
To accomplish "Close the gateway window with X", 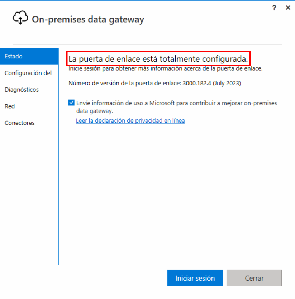I will [x=288, y=8].
